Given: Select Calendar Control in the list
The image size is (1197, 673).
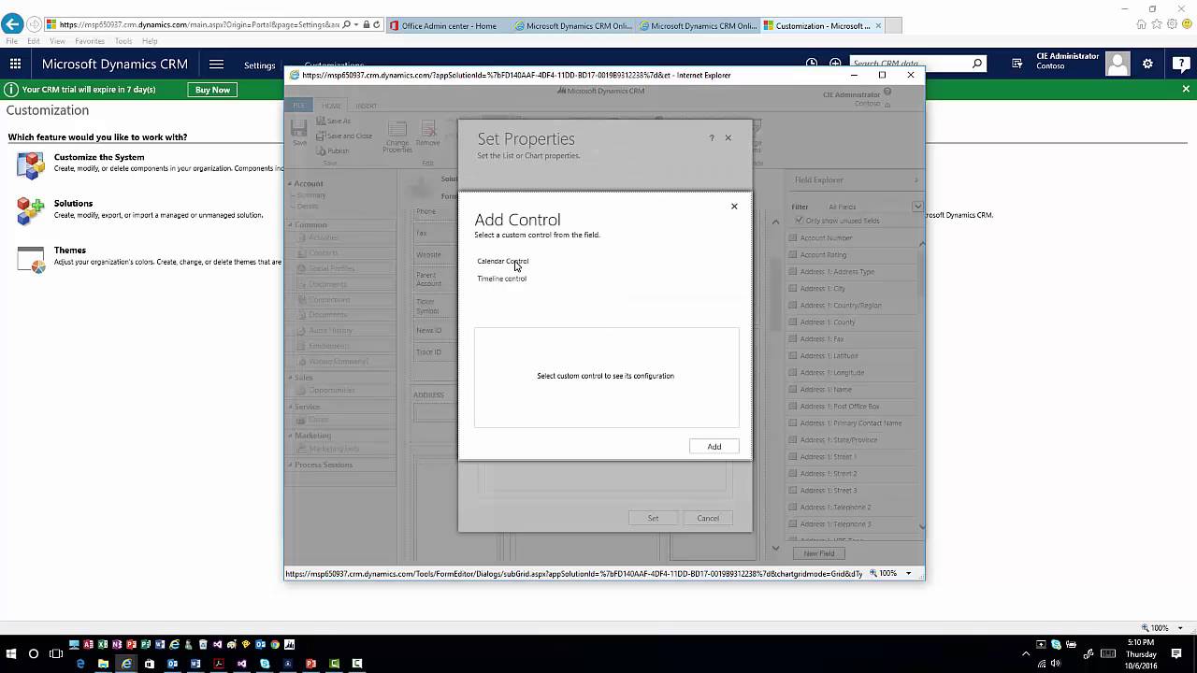Looking at the screenshot, I should click(x=503, y=261).
